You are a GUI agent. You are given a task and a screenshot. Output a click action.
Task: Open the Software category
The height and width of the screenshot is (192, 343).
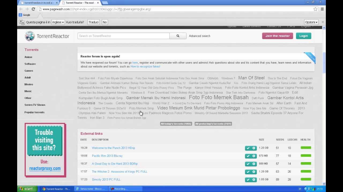[x=30, y=64]
